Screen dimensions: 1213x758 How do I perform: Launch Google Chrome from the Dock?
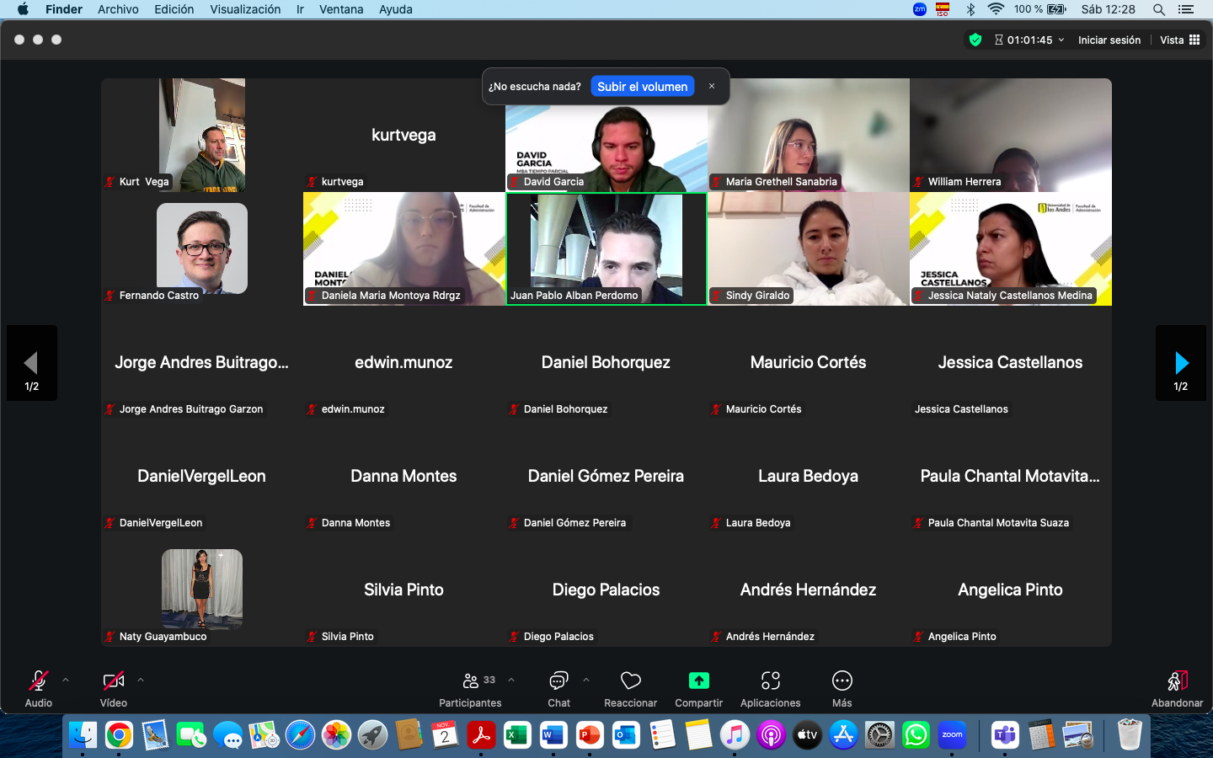[119, 735]
